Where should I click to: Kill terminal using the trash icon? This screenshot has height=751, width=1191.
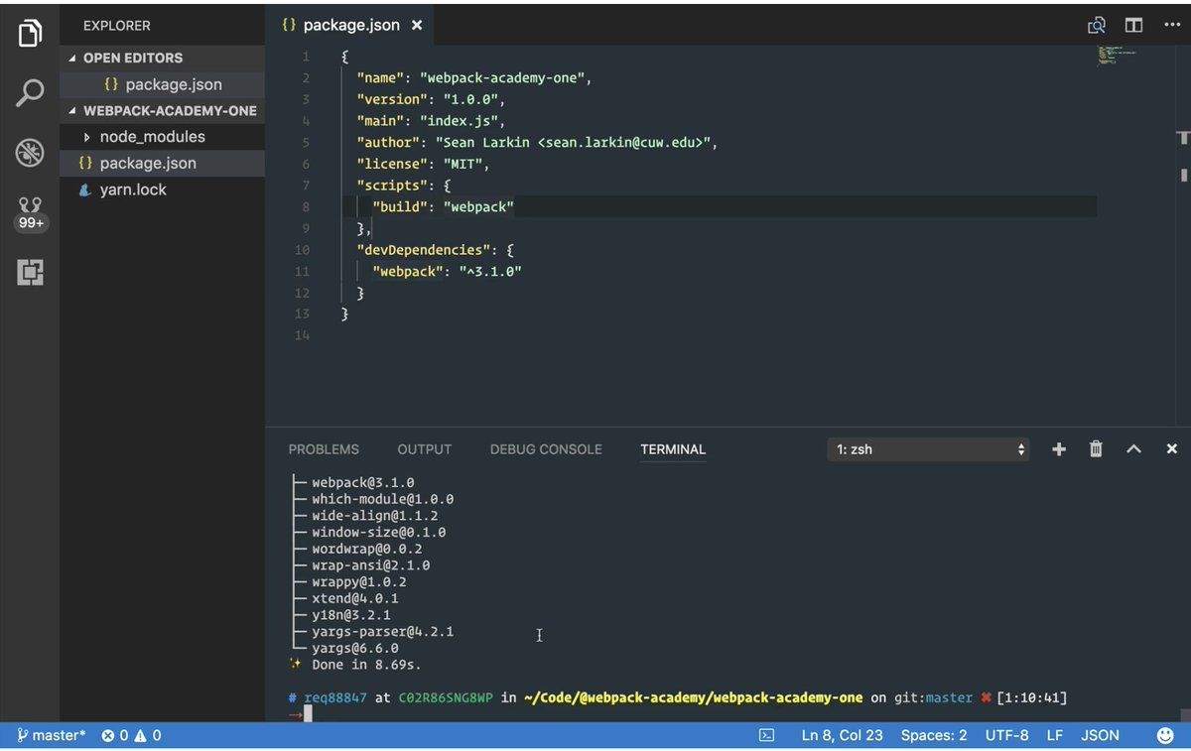[x=1096, y=449]
